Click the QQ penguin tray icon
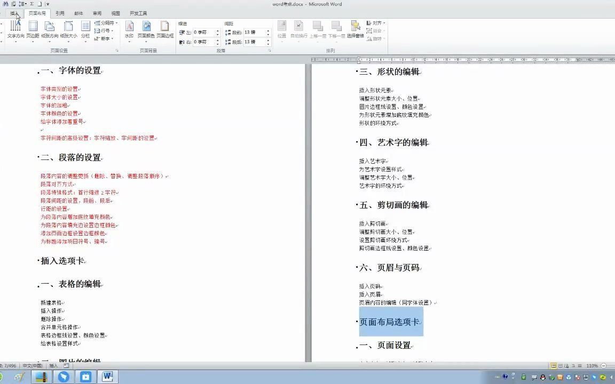The height and width of the screenshot is (384, 615). (x=543, y=378)
